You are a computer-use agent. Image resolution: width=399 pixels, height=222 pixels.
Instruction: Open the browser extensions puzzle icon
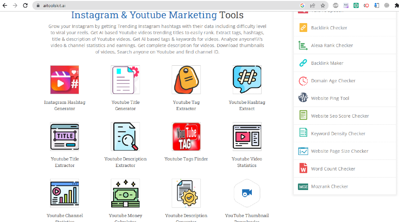click(x=396, y=5)
